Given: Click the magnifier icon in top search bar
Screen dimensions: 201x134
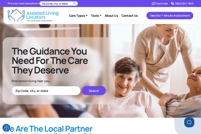Looking at the screenshot, I should [x=74, y=3].
